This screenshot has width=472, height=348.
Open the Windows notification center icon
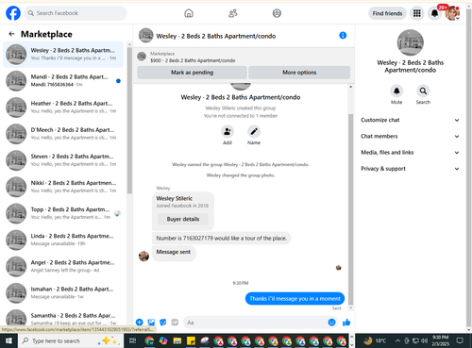pos(460,340)
